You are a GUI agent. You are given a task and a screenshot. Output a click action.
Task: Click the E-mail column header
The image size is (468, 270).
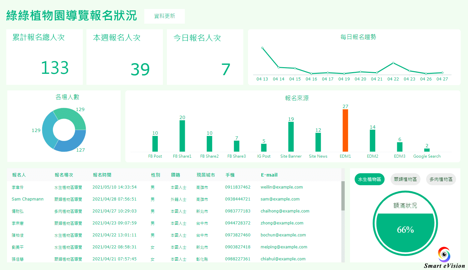coord(269,175)
